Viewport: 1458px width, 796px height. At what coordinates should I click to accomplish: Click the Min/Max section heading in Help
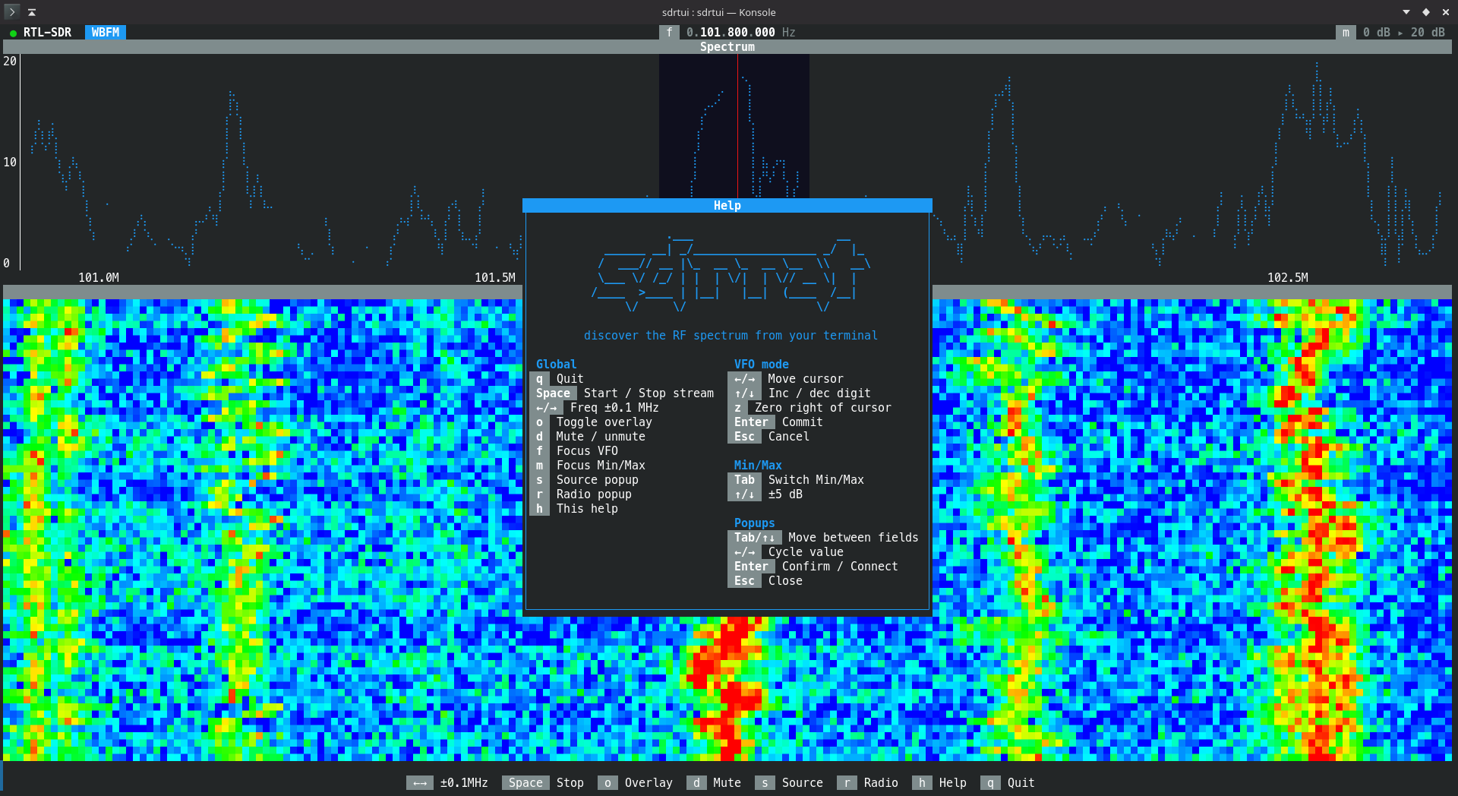pyautogui.click(x=757, y=465)
